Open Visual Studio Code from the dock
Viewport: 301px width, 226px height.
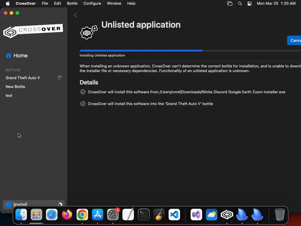(x=174, y=215)
